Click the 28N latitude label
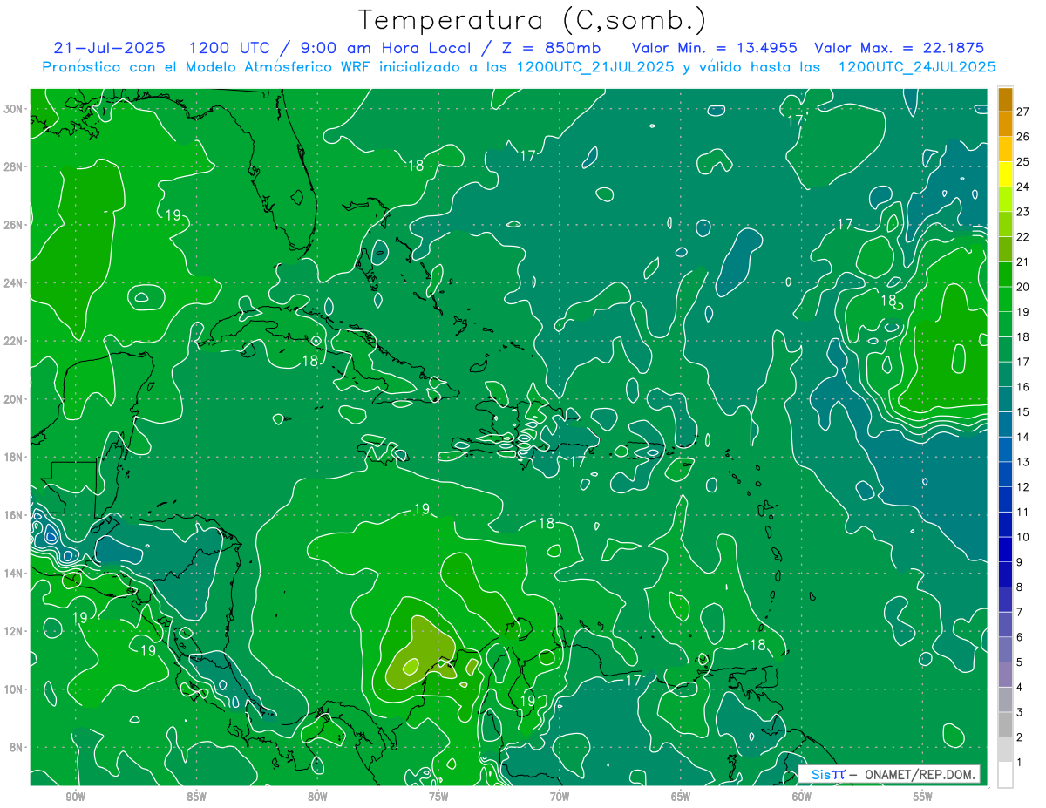The width and height of the screenshot is (1046, 808). pyautogui.click(x=13, y=166)
